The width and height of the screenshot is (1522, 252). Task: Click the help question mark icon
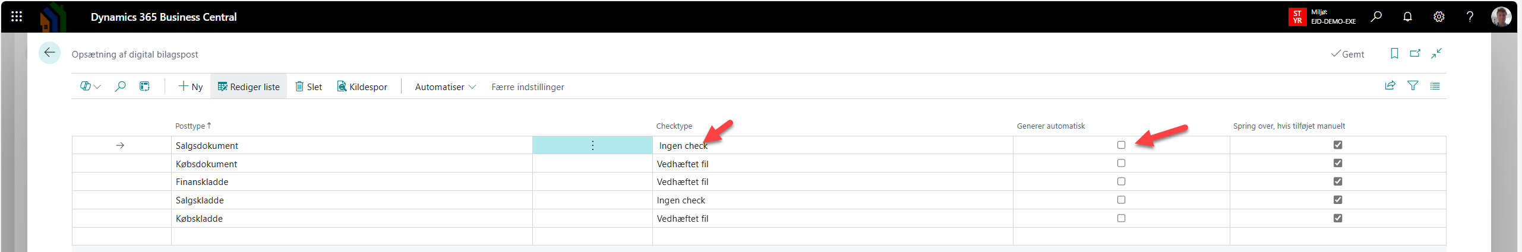(1470, 17)
